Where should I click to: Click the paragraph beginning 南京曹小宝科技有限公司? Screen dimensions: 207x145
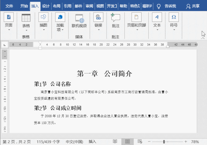coord(101,95)
